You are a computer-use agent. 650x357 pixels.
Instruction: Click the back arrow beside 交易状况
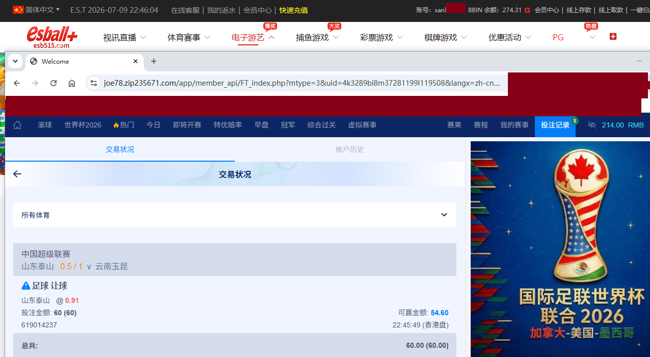click(17, 174)
